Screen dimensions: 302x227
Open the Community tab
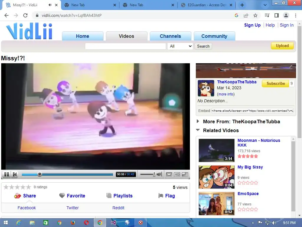click(214, 36)
